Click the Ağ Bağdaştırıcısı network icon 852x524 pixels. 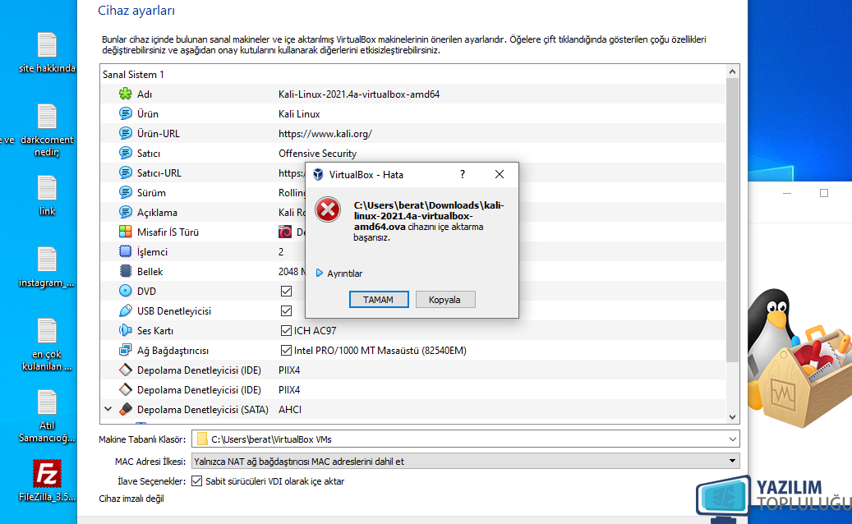pyautogui.click(x=126, y=350)
